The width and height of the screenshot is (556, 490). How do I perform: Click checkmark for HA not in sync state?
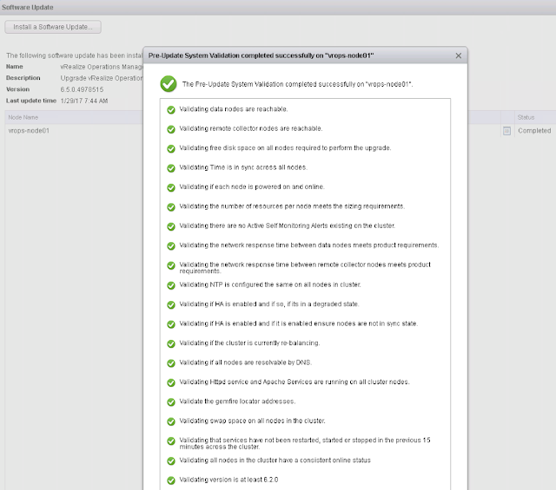tap(171, 324)
